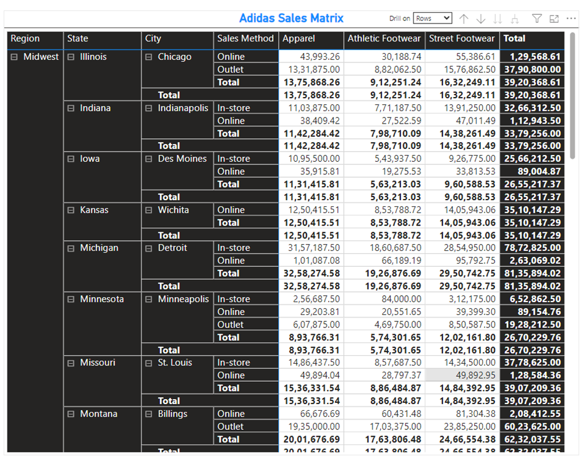Collapse the Kansas state row
The height and width of the screenshot is (459, 581).
click(x=71, y=210)
